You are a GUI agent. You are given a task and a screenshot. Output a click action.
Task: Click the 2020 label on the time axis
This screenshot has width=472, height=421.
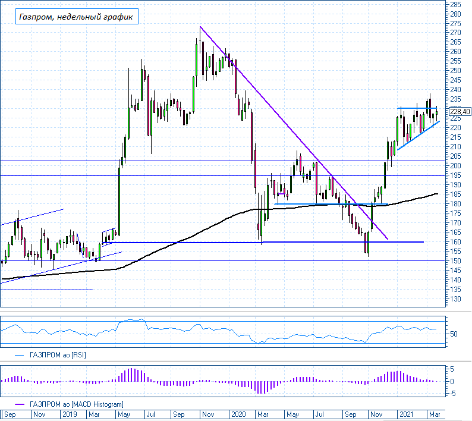(239, 414)
